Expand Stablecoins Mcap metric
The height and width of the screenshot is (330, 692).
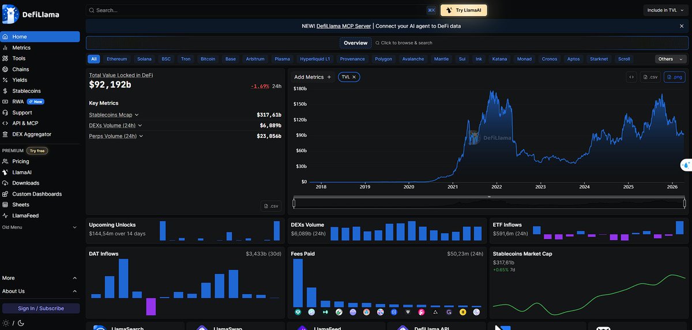tap(114, 115)
